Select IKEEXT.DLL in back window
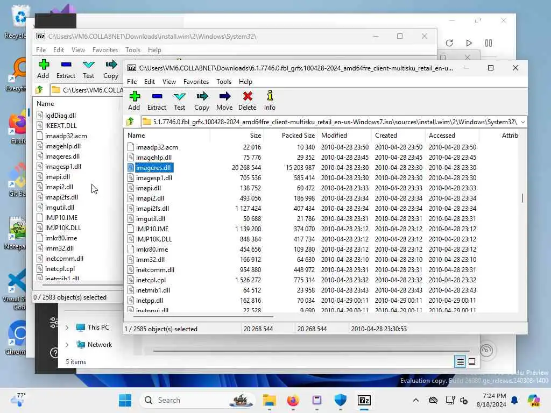Image resolution: width=551 pixels, height=413 pixels. click(x=61, y=126)
